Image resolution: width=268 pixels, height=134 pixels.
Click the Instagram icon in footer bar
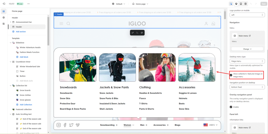[x=59, y=125]
